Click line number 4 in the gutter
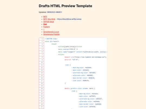 [x=41, y=47]
